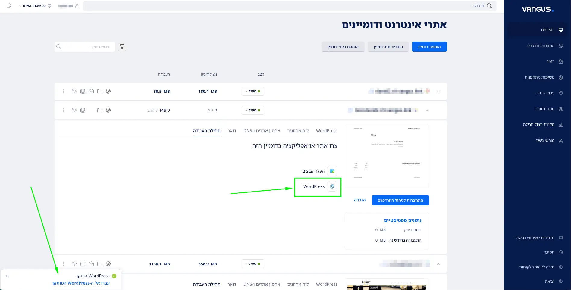
Task: Open 'סקירת ניצול חבילה' package usage overview in sidebar
Action: [539, 124]
